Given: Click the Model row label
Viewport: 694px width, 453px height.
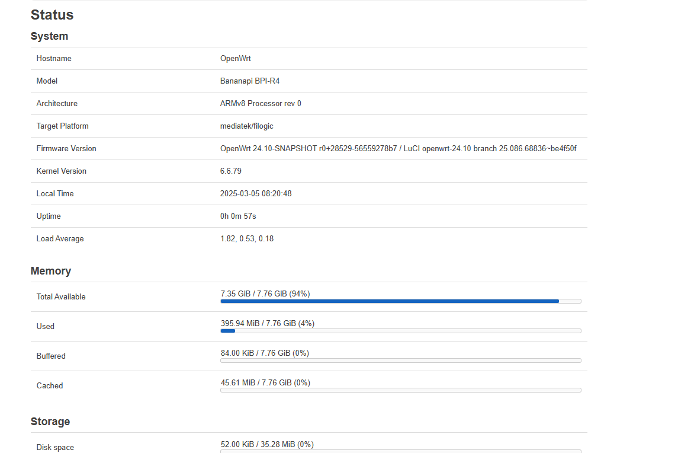Looking at the screenshot, I should coord(47,81).
